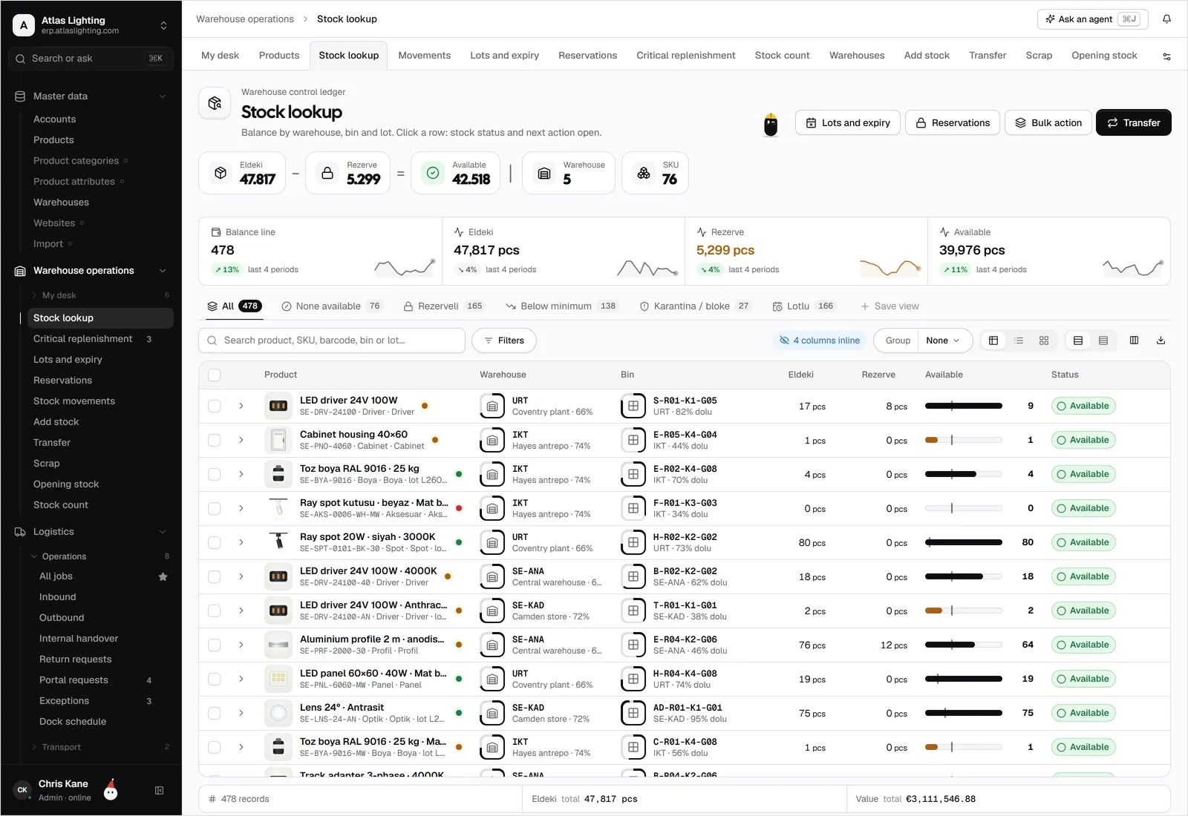1188x816 pixels.
Task: Download the table using the export icon
Action: coord(1161,340)
